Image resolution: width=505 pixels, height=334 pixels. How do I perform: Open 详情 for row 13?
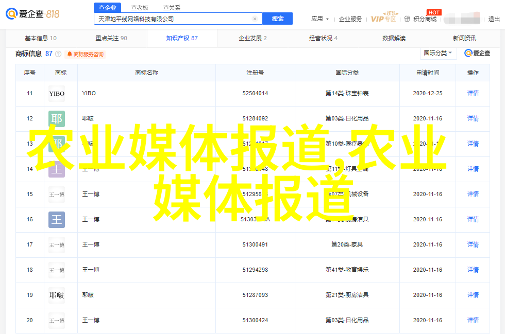[x=473, y=144]
